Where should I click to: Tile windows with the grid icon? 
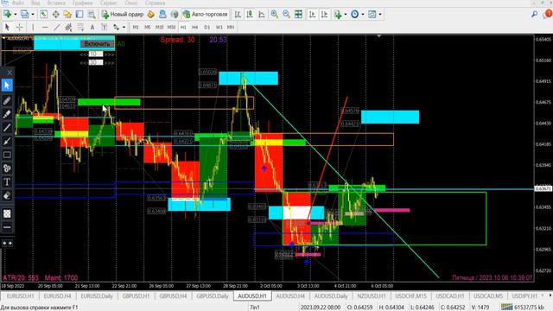pyautogui.click(x=298, y=15)
